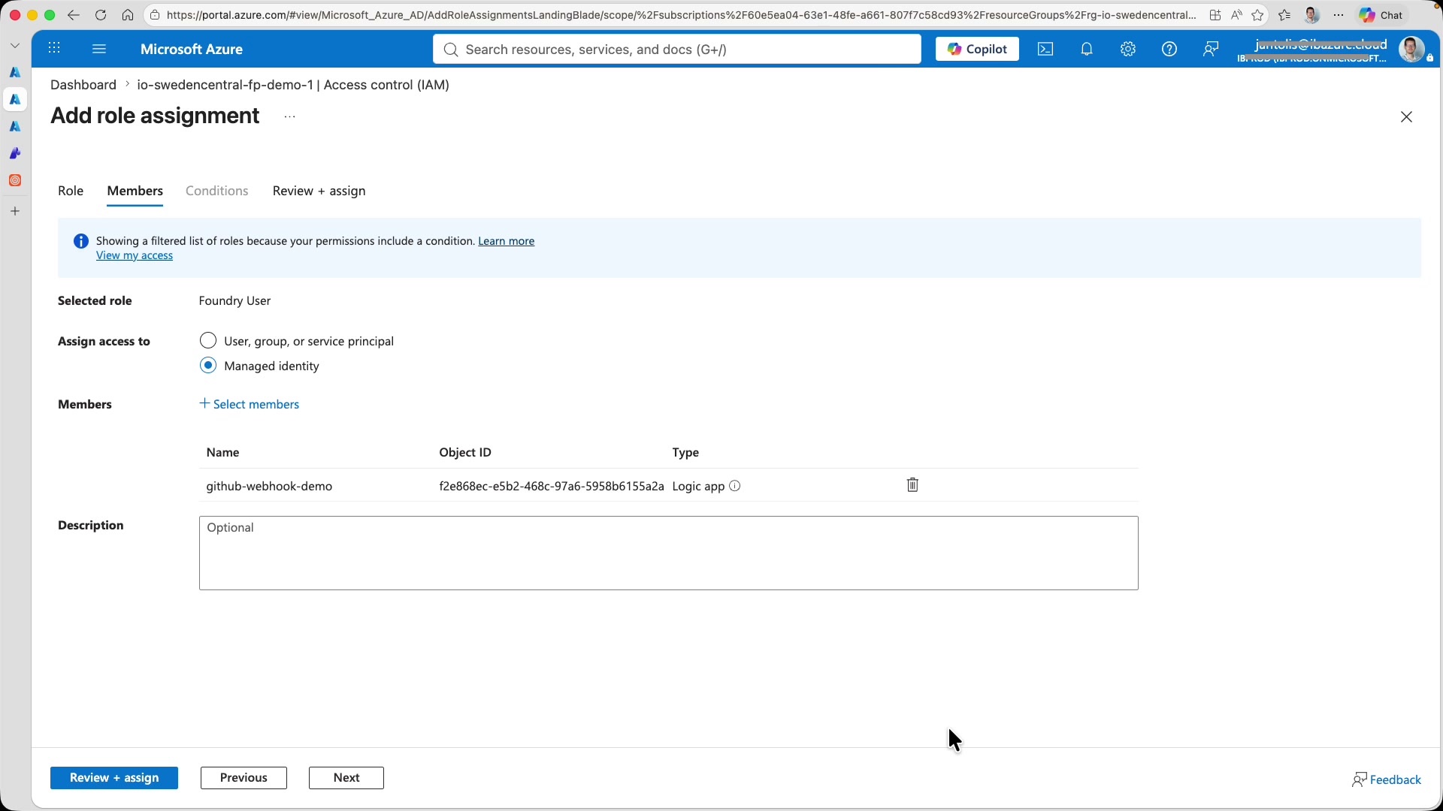Go to io-swedencentral-fp-demo-1 Access control breadcrumb
Image resolution: width=1443 pixels, height=811 pixels.
[293, 85]
